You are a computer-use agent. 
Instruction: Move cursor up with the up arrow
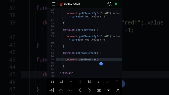point(61,90)
